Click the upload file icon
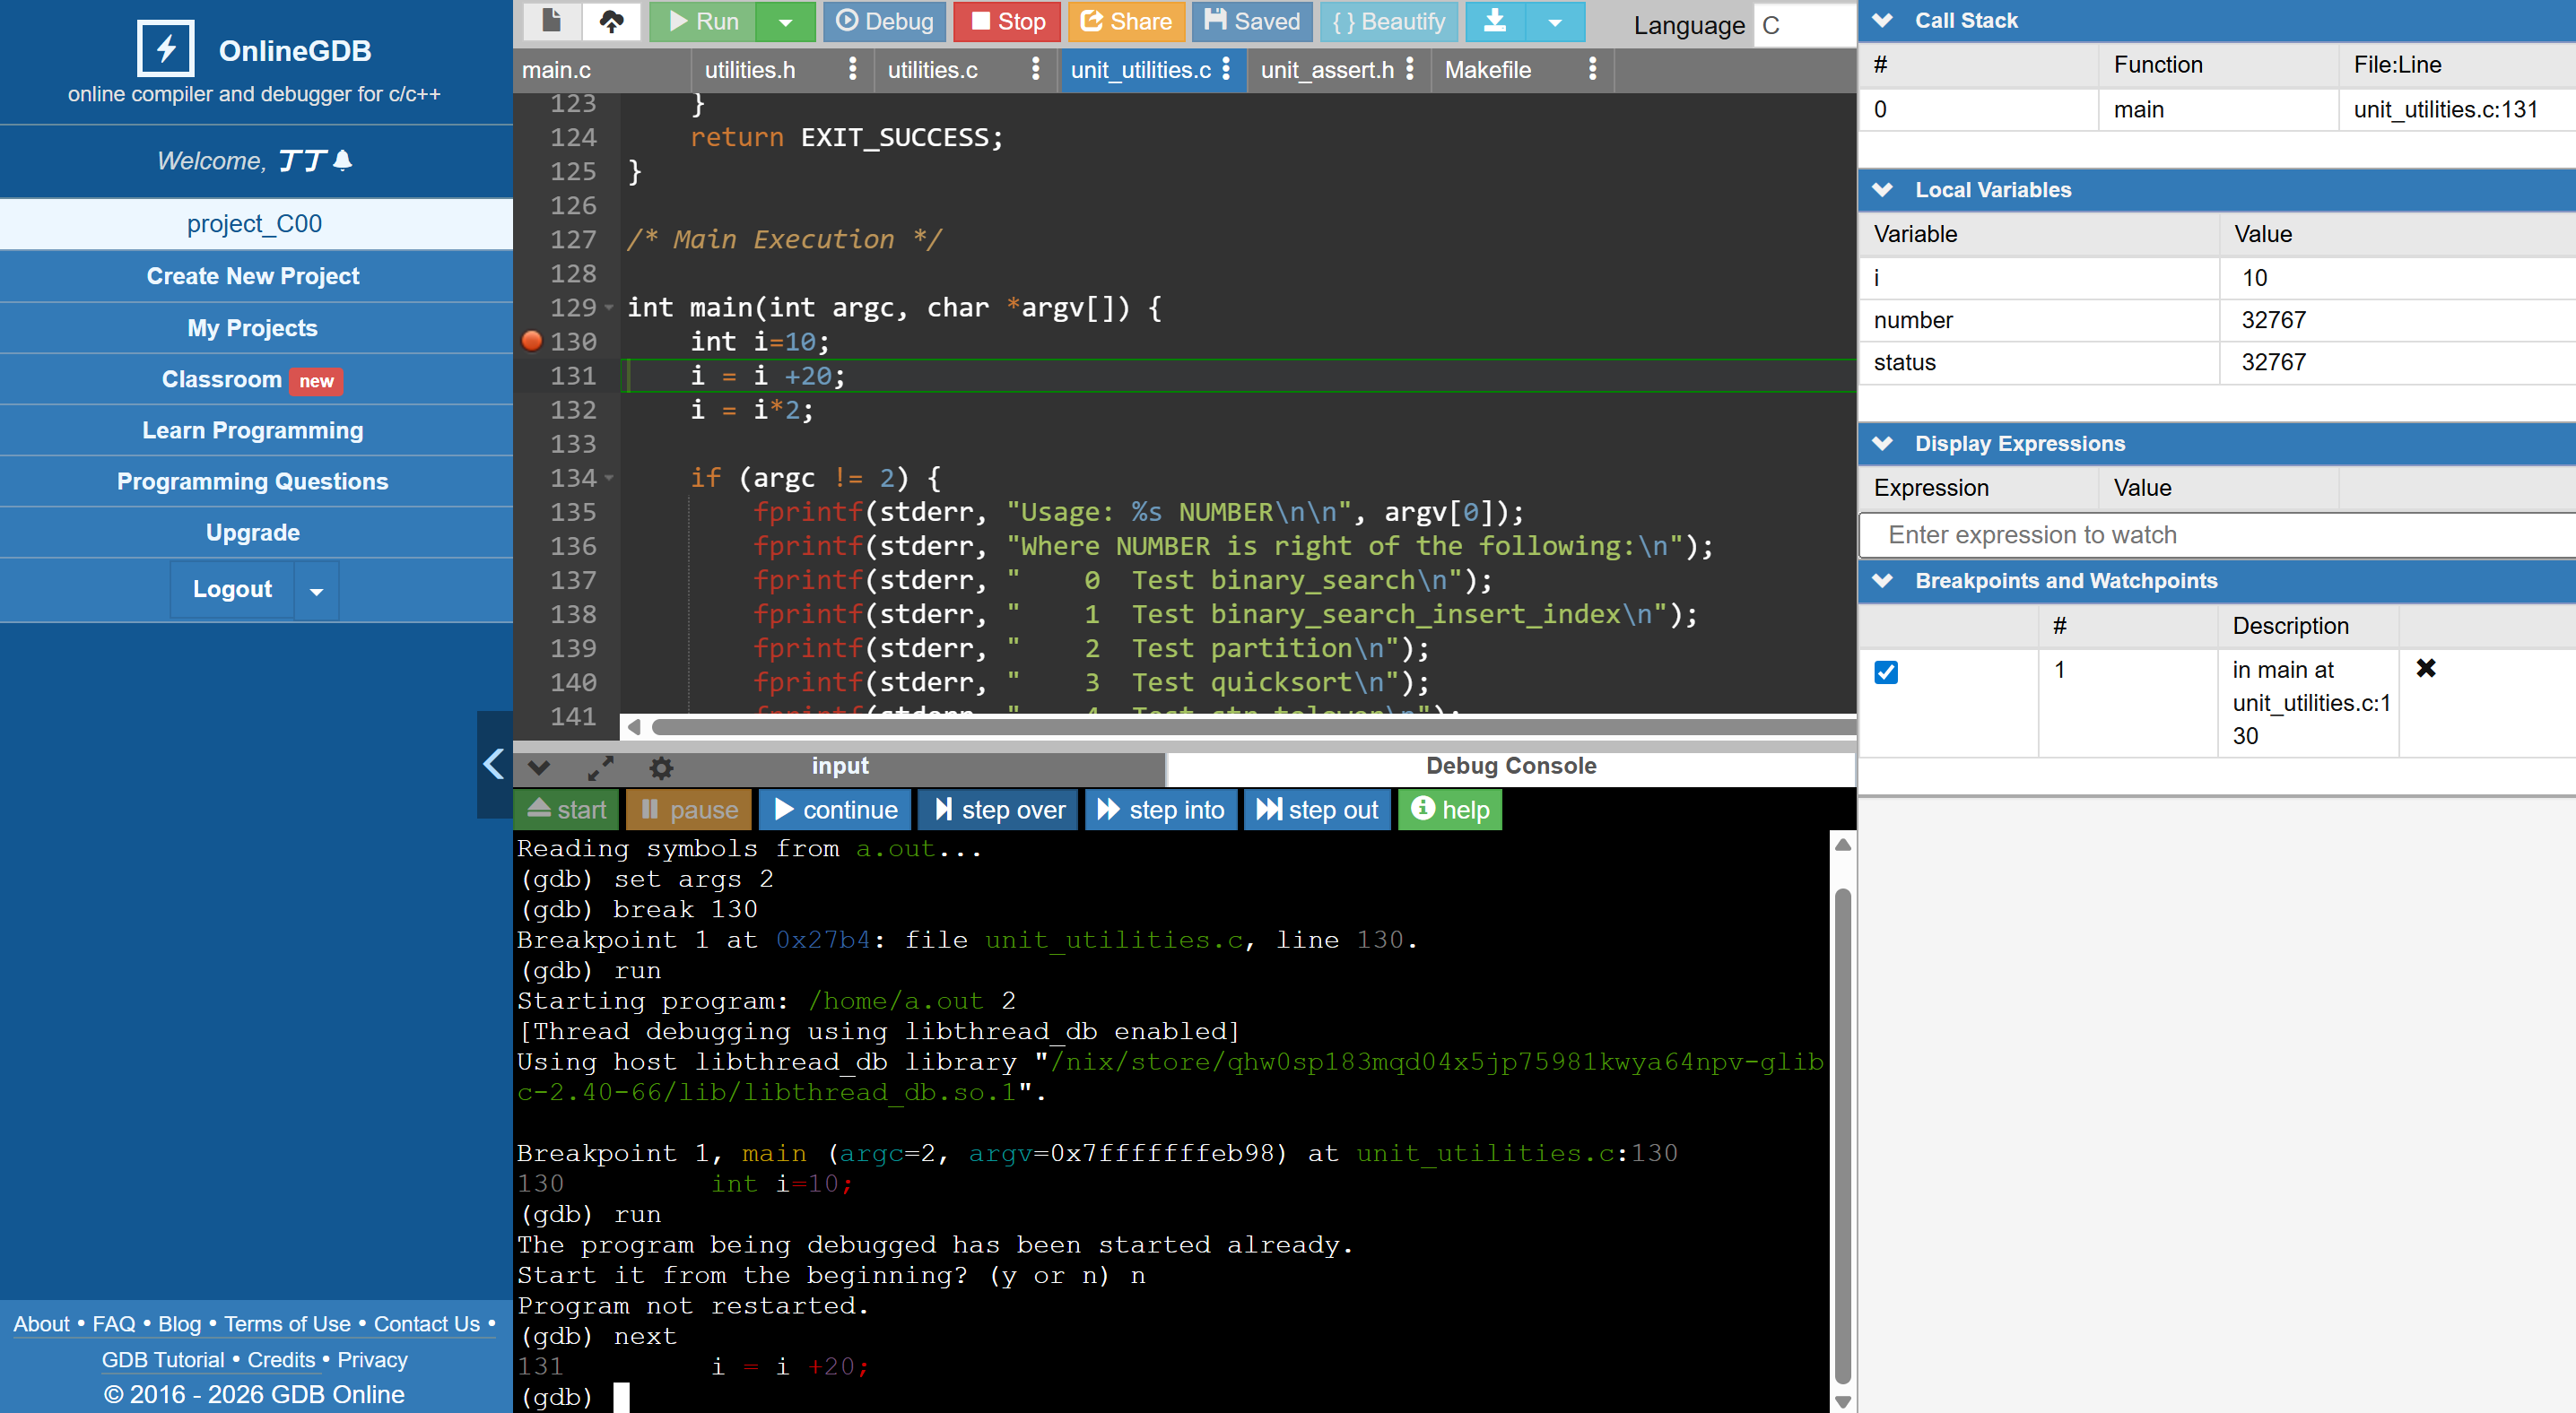Viewport: 2576px width, 1413px height. click(611, 21)
